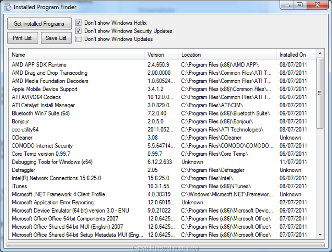Click location C:\Program Files\Core Temp\
Viewport: 332px width, 252px height.
[x=214, y=154]
